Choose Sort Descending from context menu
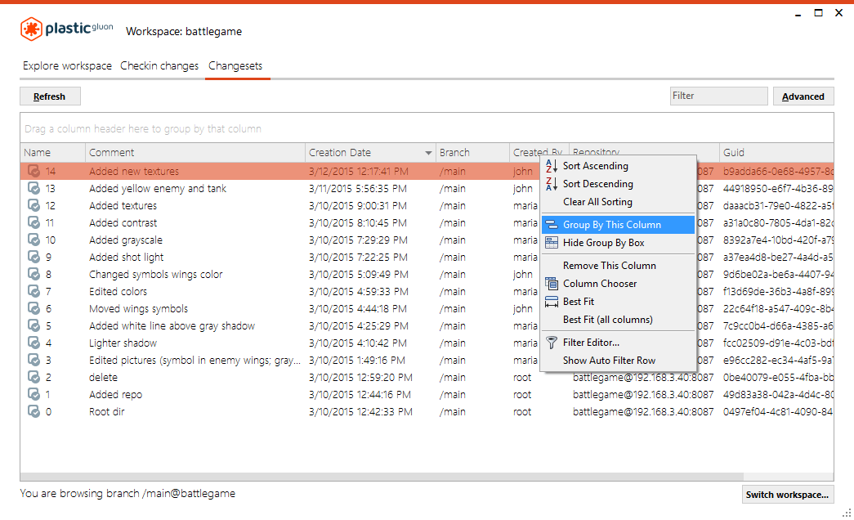 pyautogui.click(x=618, y=184)
